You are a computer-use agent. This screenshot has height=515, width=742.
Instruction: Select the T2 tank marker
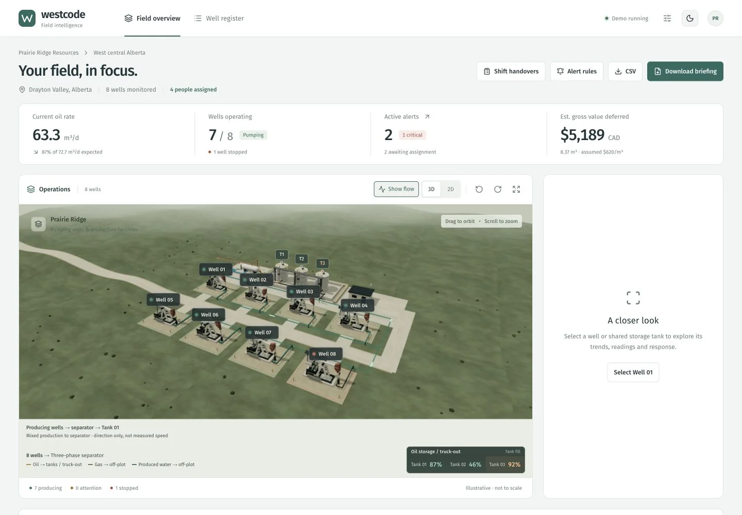click(301, 259)
